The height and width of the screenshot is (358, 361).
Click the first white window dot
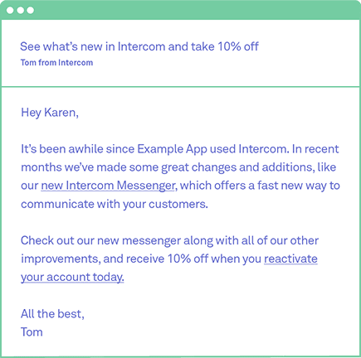coord(10,10)
